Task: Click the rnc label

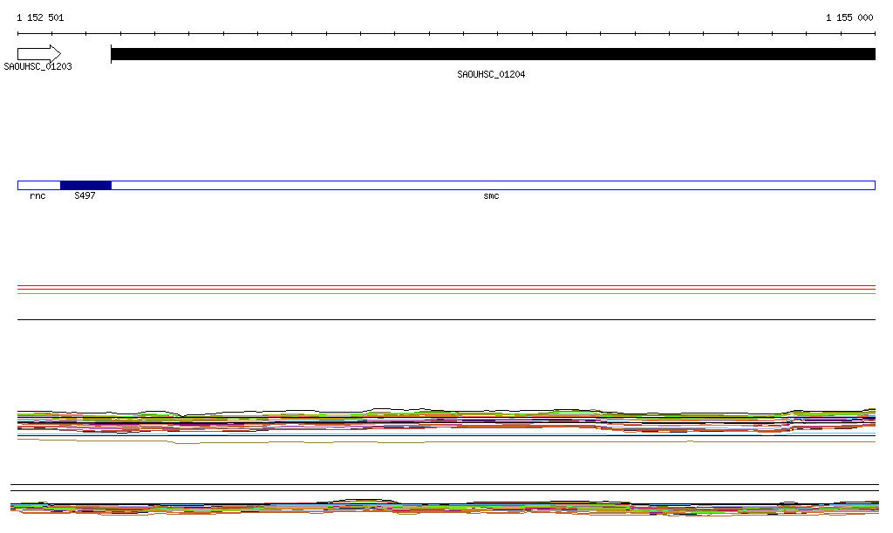Action: (x=37, y=196)
